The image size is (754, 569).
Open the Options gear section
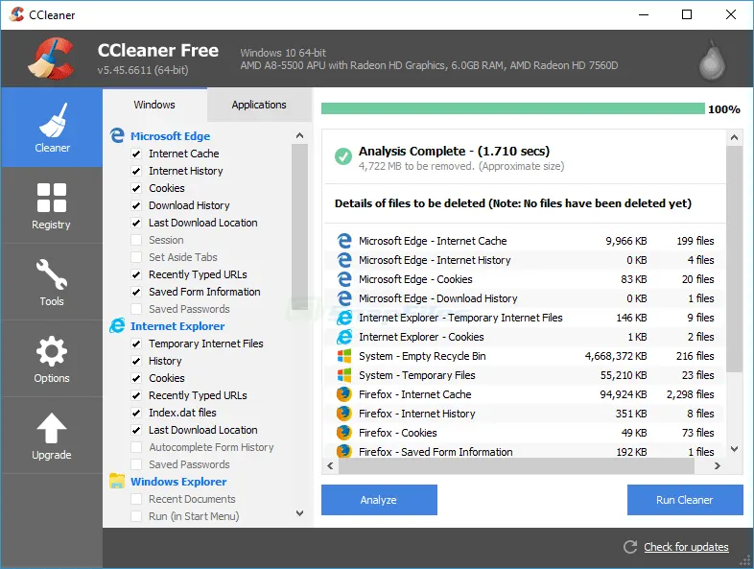point(52,358)
